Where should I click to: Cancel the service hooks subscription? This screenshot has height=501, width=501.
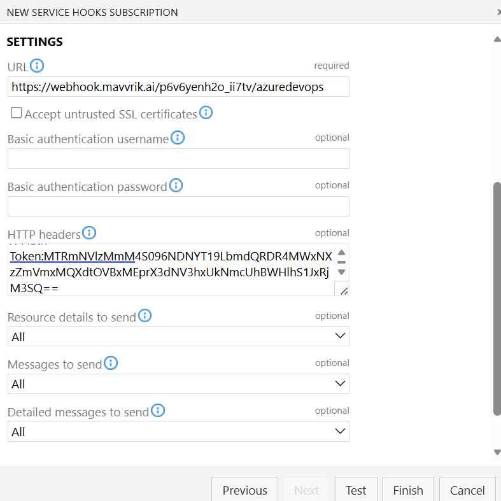[467, 490]
